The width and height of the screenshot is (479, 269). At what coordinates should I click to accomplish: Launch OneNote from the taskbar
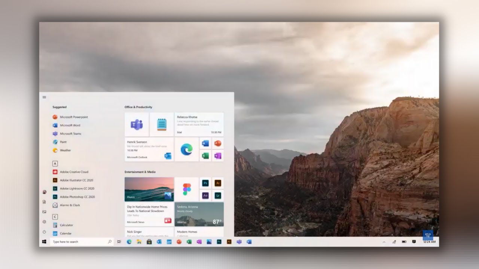pyautogui.click(x=199, y=242)
